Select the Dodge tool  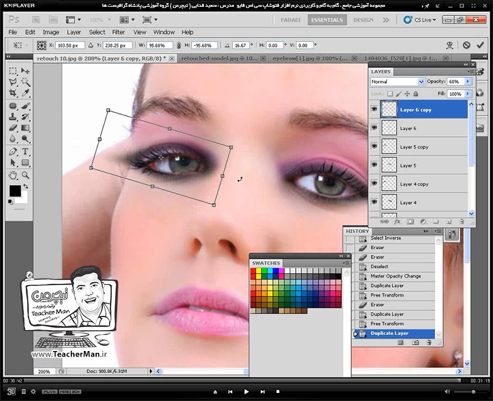point(25,139)
